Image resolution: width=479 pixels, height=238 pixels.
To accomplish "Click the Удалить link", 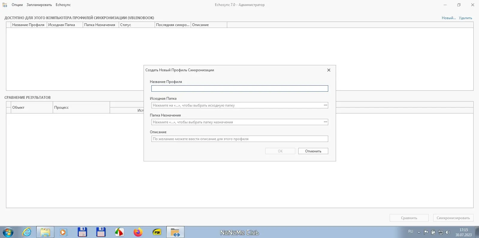I will point(466,18).
